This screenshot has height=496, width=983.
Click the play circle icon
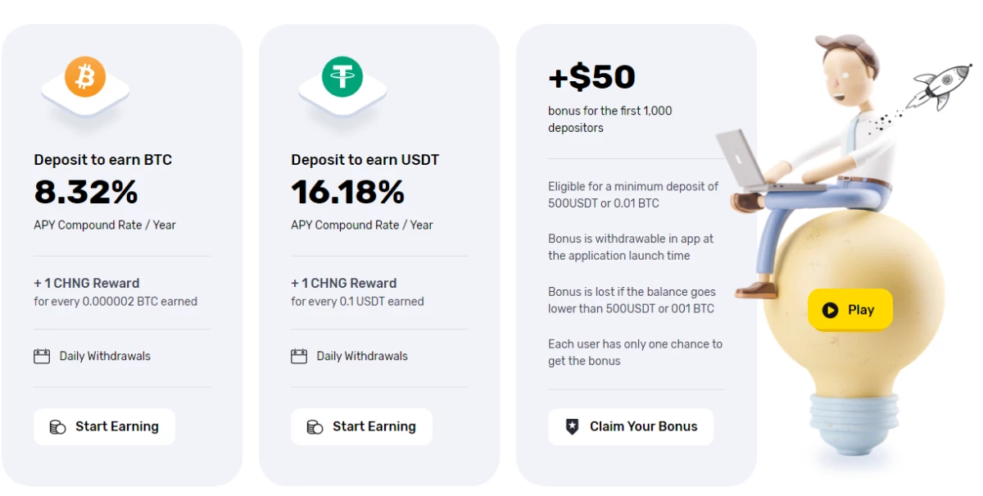click(830, 310)
